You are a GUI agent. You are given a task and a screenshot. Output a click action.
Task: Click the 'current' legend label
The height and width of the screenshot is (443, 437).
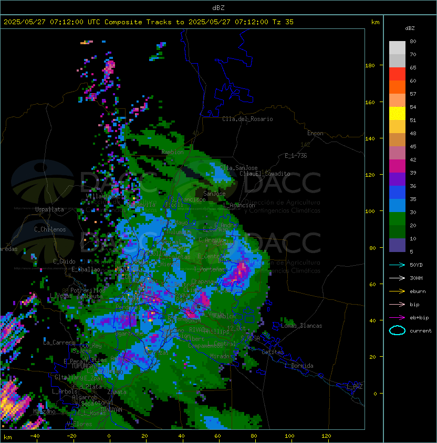click(421, 331)
